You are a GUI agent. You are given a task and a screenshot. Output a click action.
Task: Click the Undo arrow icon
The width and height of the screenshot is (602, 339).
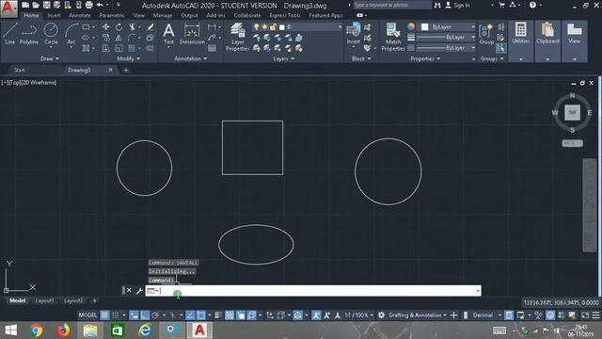point(100,5)
